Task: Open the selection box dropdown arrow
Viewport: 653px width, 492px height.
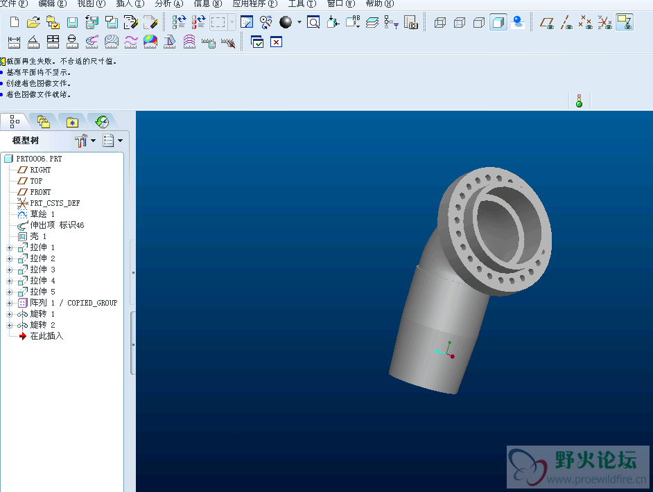Action: [x=232, y=22]
